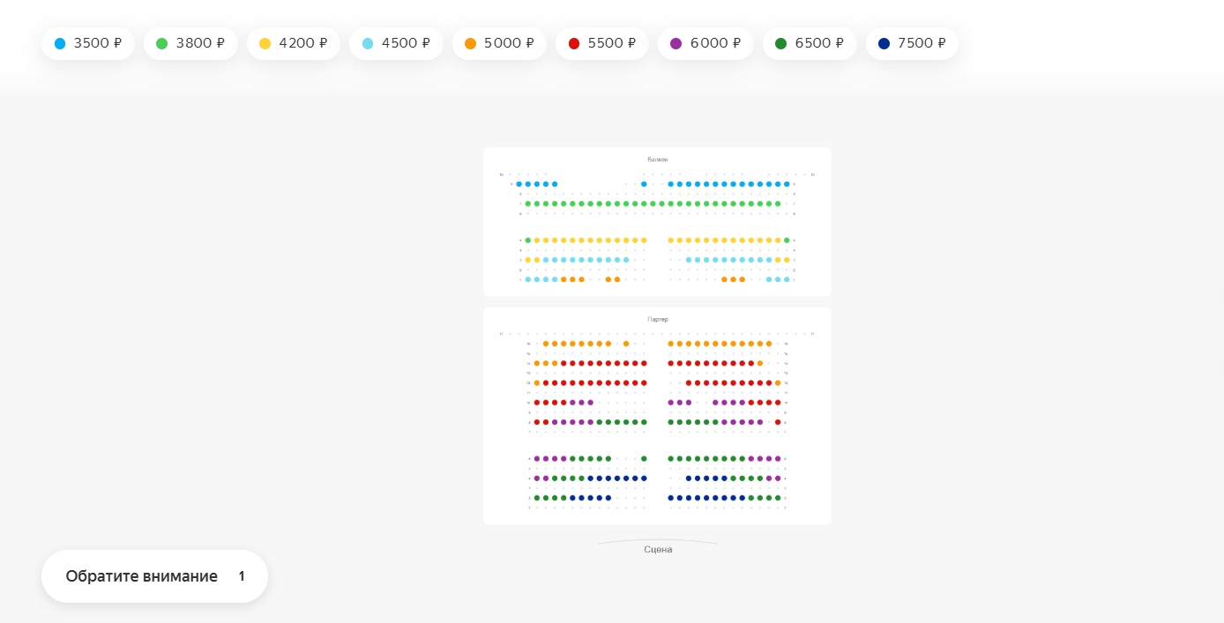Pick rightmost dark blue seat in parterre row 2, left block
The height and width of the screenshot is (623, 1224).
pos(608,498)
